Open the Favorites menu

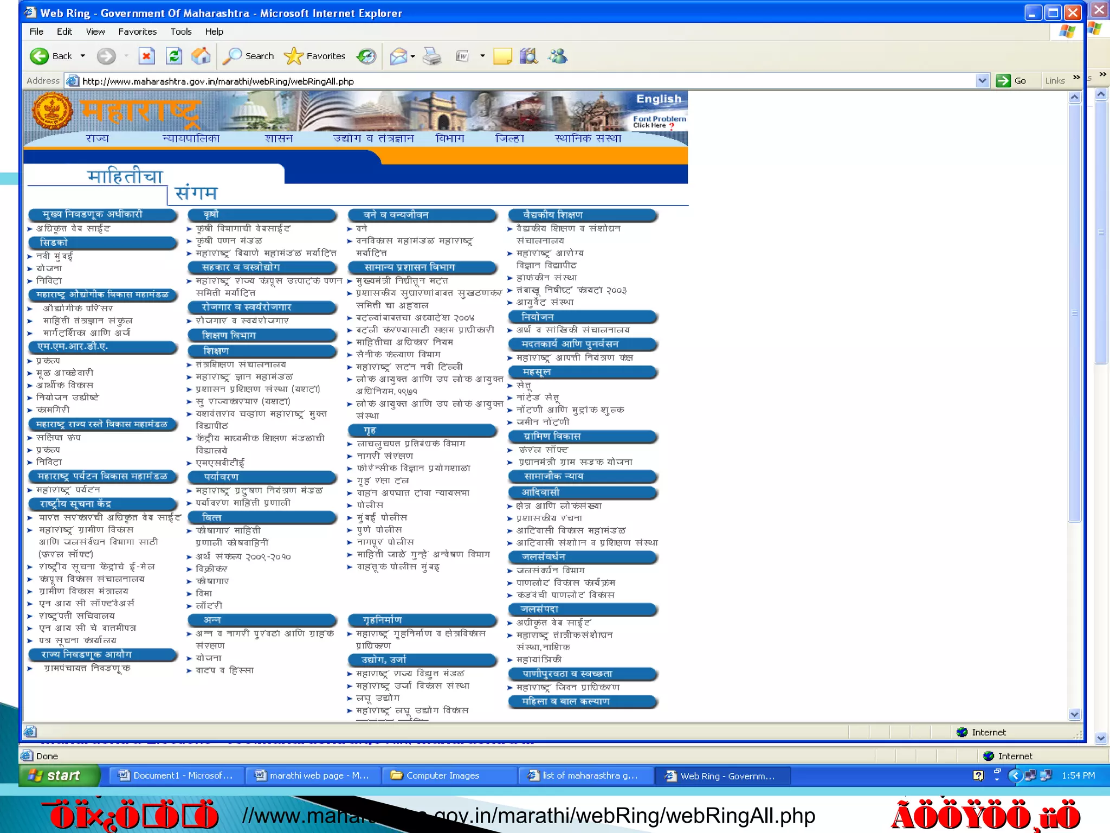click(x=137, y=31)
